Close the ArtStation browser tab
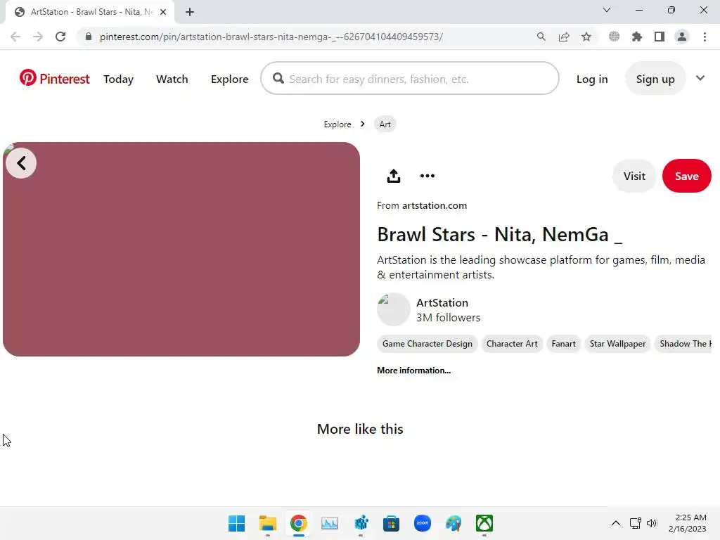 pyautogui.click(x=163, y=12)
